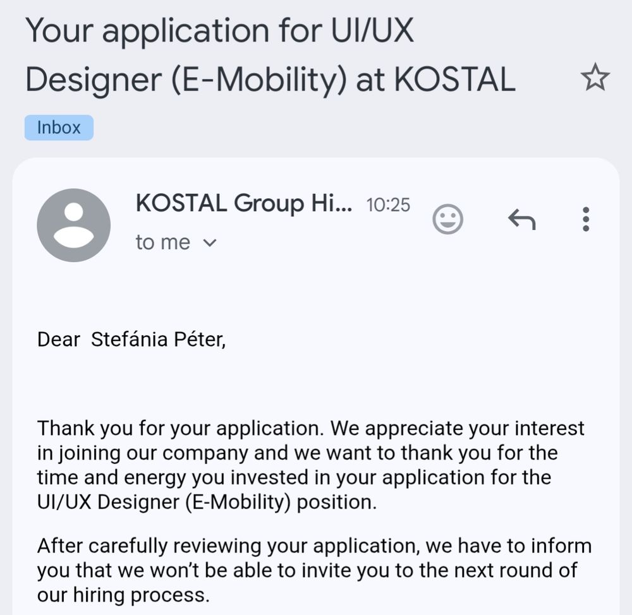
Task: Tap 'Designer (E-Mobility) at KOSTAL' in the subject
Action: coord(270,80)
